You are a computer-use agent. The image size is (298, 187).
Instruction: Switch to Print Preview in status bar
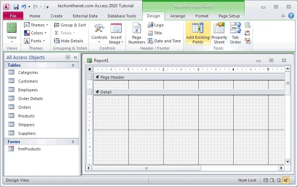click(272, 180)
